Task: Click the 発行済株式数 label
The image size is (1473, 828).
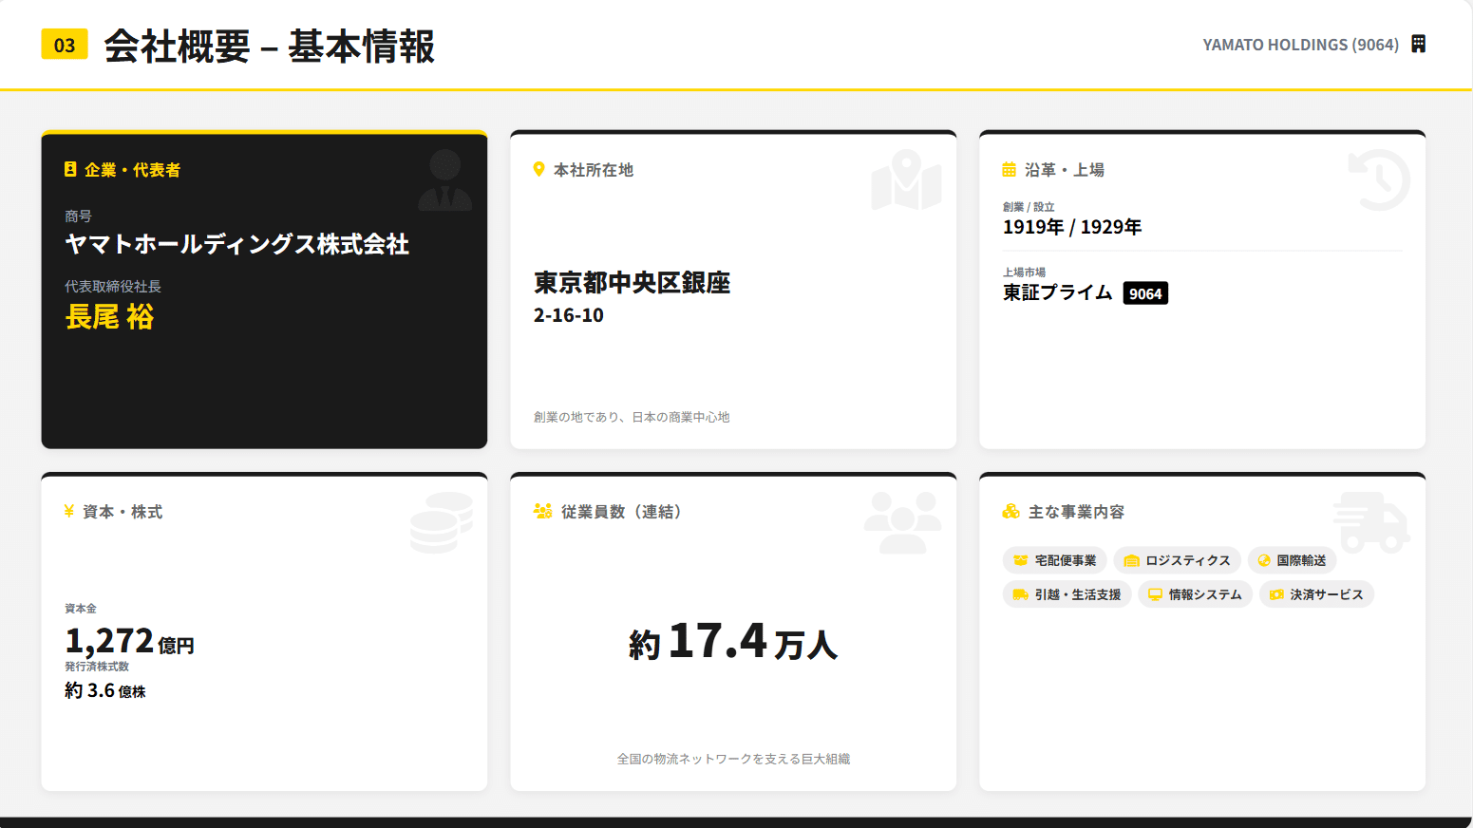Action: click(97, 666)
